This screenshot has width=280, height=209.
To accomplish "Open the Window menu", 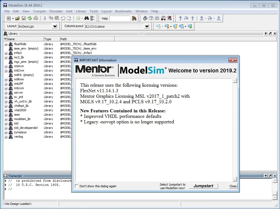I will pyautogui.click(x=142, y=11).
